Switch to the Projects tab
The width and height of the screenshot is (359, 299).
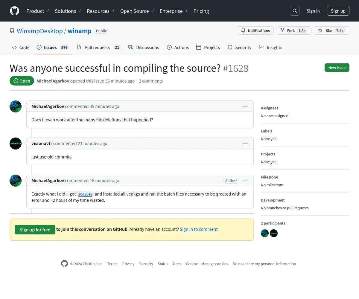[208, 47]
